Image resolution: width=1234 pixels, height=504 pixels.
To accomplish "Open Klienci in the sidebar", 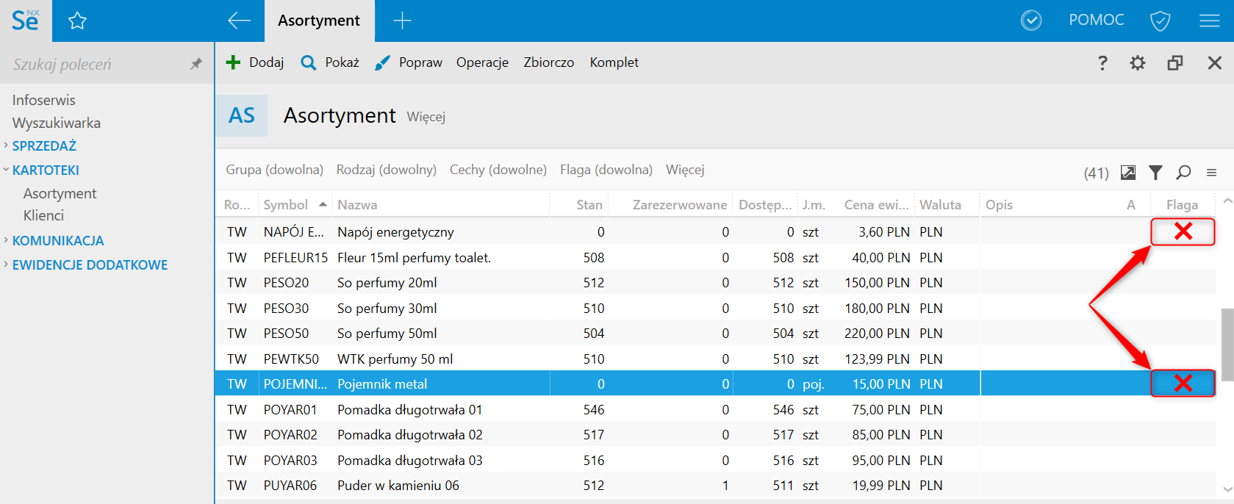I will pyautogui.click(x=43, y=215).
